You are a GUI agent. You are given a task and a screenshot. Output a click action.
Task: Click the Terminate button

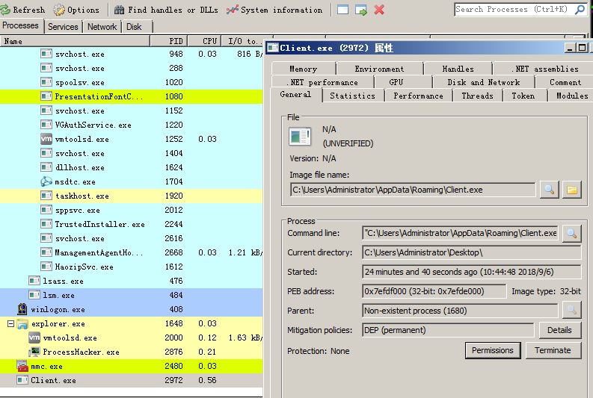click(x=553, y=350)
